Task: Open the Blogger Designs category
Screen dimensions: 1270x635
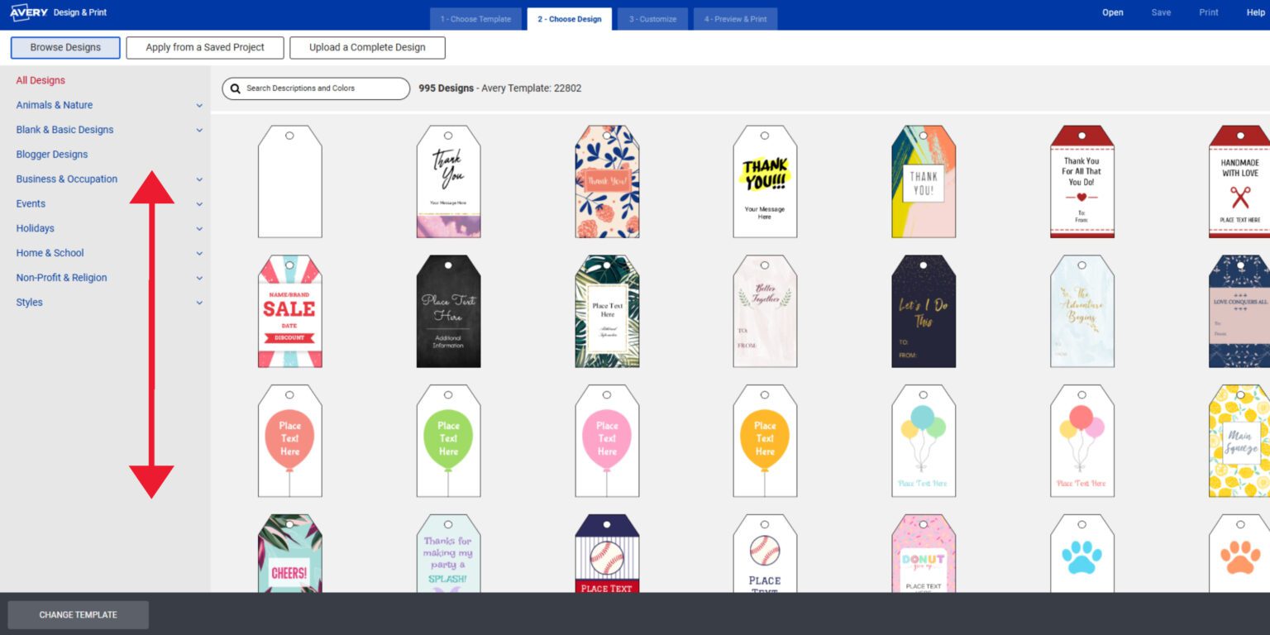Action: (52, 155)
